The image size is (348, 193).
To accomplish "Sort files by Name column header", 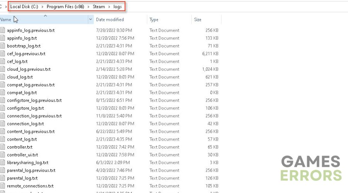I will pyautogui.click(x=44, y=20).
